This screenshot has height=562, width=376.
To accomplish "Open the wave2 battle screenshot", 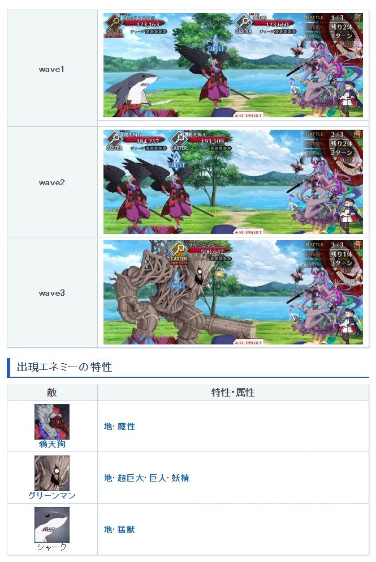I will [x=234, y=182].
